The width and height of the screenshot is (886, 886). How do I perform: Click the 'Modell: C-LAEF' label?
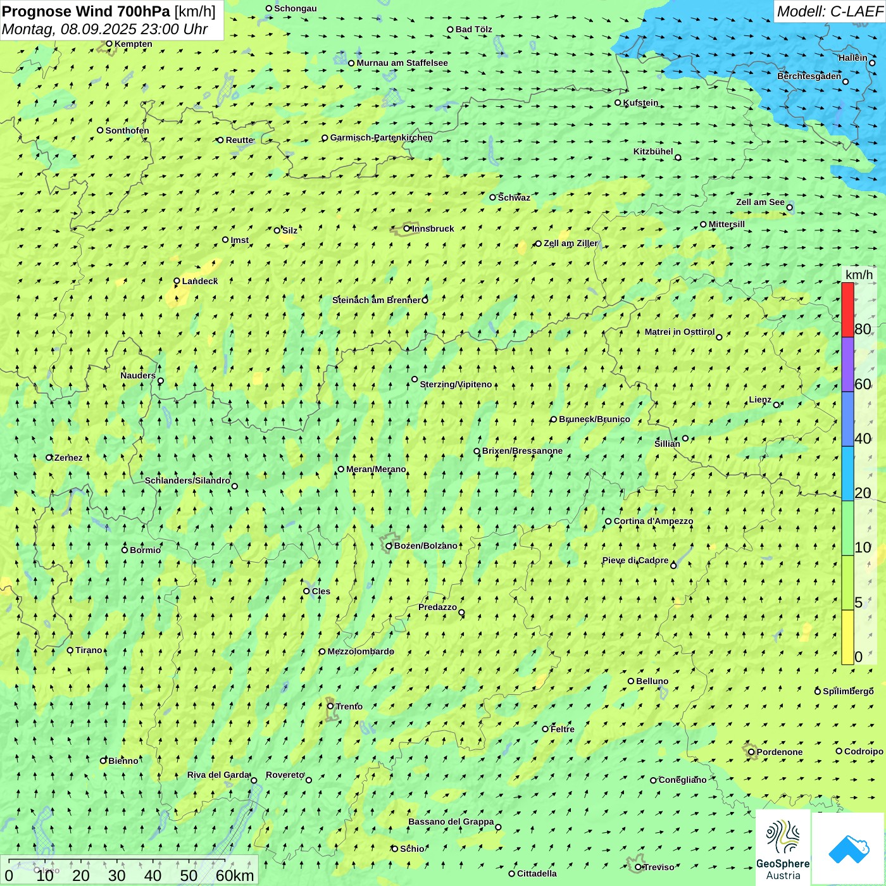pyautogui.click(x=830, y=11)
